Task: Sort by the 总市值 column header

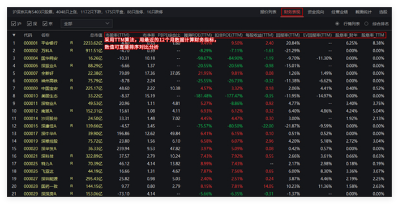Action: [x=96, y=35]
